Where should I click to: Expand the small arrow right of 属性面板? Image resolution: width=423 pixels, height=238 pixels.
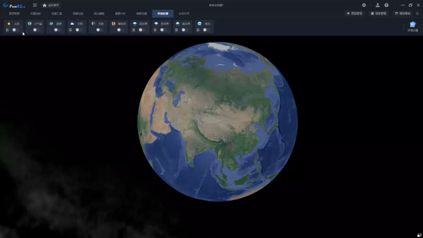coord(417,13)
